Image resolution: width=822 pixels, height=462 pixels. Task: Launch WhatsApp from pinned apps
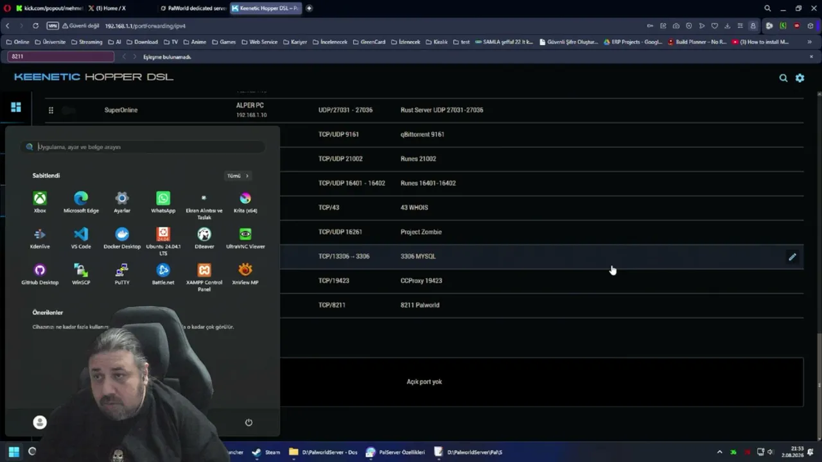[x=163, y=201]
